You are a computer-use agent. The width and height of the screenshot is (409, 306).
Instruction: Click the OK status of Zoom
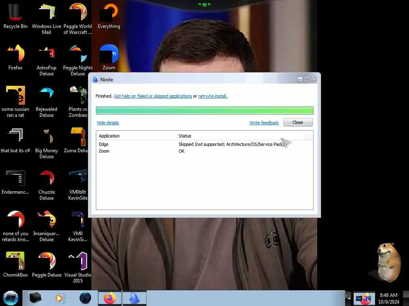point(182,151)
